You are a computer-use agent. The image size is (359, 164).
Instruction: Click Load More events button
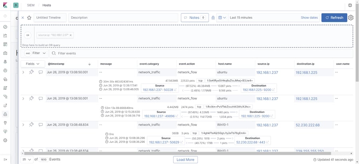(185, 160)
